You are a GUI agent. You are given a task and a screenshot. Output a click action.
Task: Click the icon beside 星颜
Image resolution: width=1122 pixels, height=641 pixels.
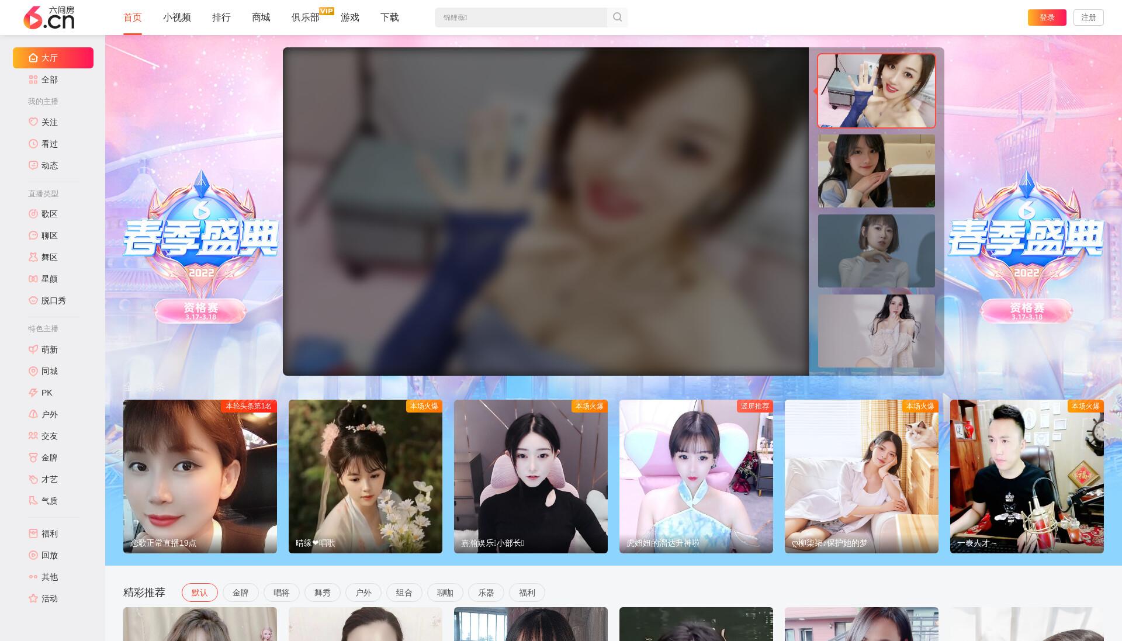(x=33, y=279)
